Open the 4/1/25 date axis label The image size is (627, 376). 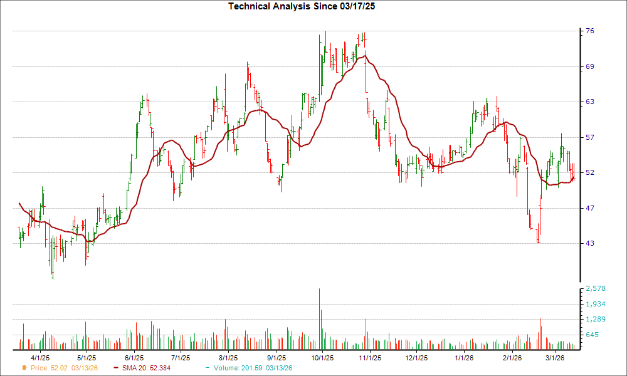pos(40,357)
